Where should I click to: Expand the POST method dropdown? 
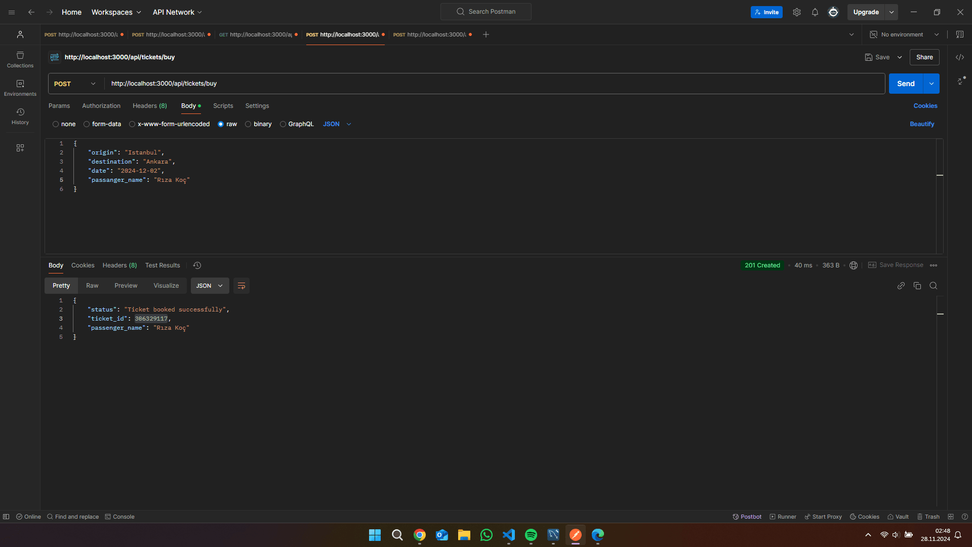(x=74, y=84)
